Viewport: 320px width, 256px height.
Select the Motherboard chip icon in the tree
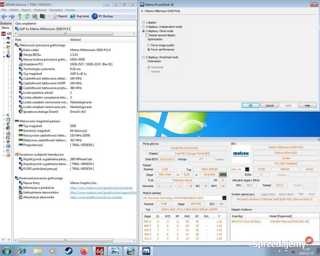coord(8,43)
